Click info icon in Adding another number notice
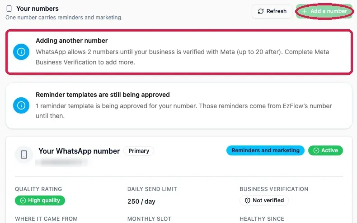Viewport: 357px width, 223px height. coord(21,52)
